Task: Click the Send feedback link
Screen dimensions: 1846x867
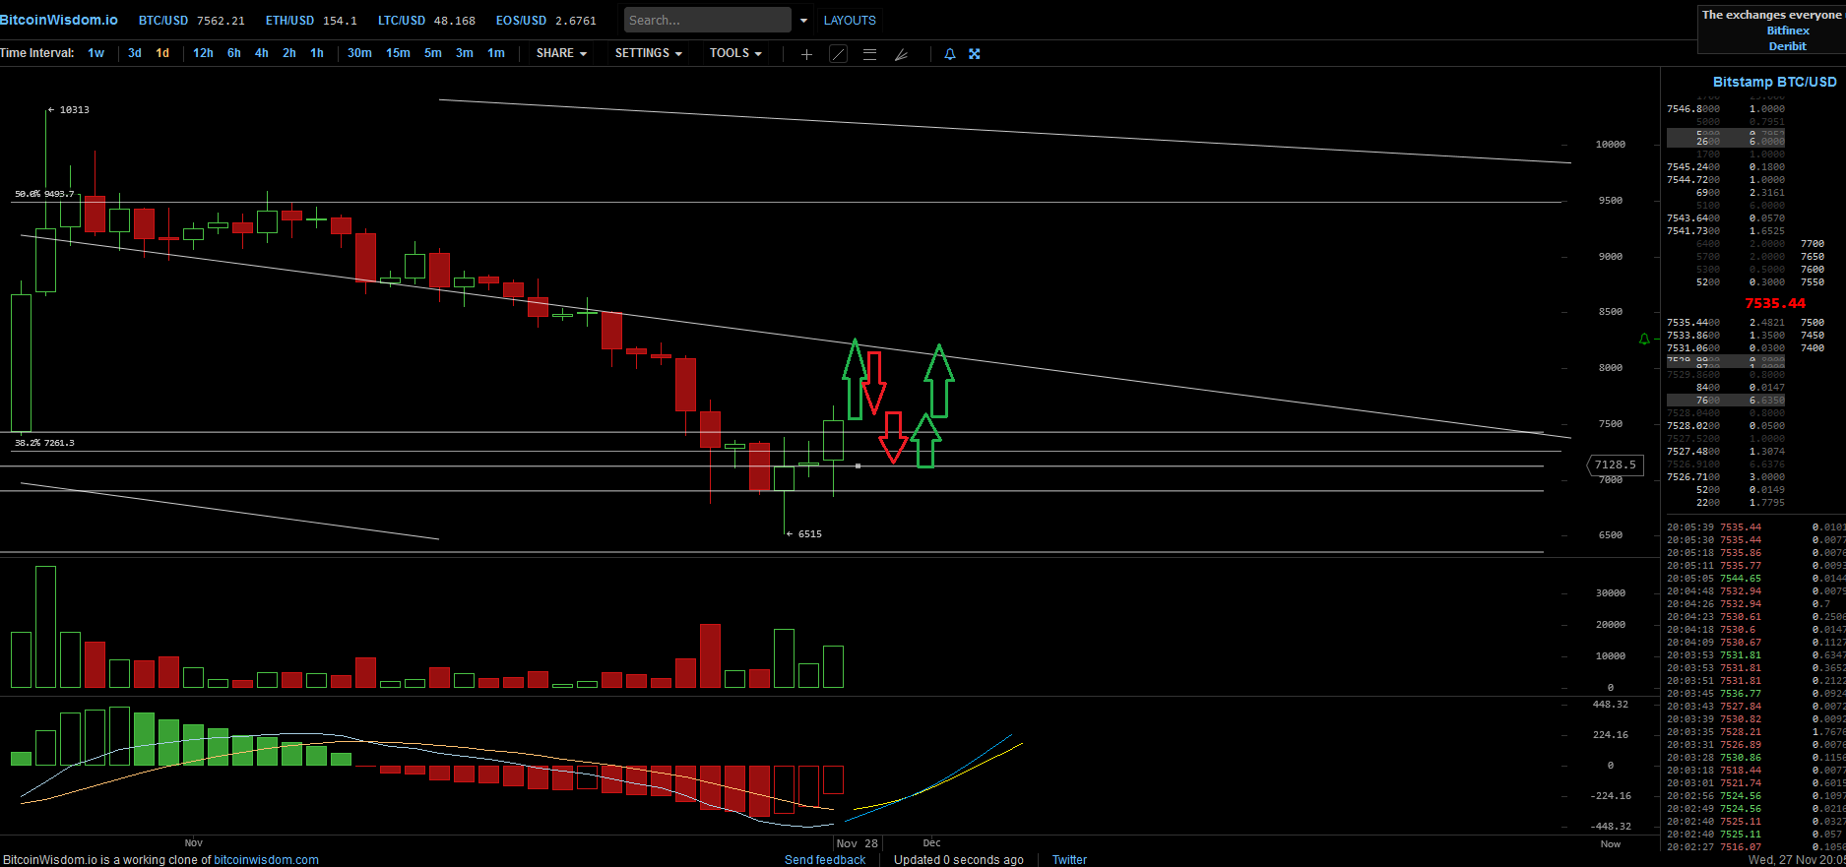Action: click(x=824, y=859)
